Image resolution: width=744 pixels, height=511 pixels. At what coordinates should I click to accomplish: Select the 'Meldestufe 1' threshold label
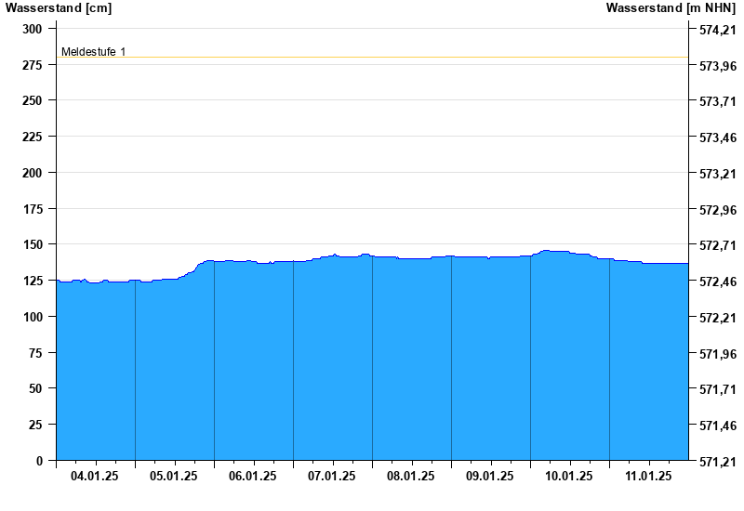(93, 52)
